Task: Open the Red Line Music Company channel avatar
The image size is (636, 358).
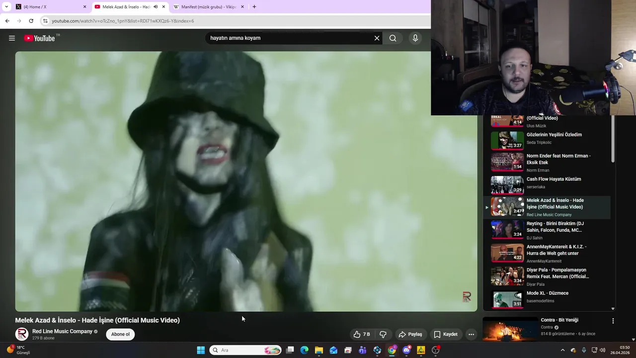Action: (22, 334)
